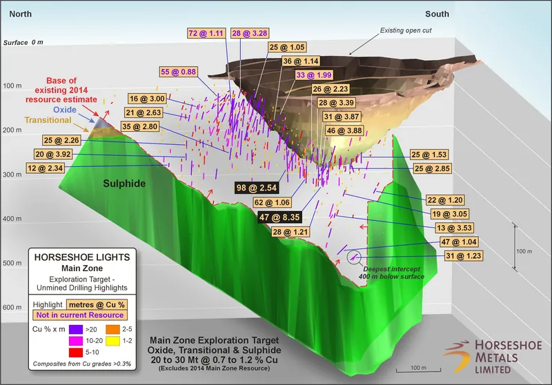The image size is (552, 385).
Task: Click the black '47 @ 8.35' highlight
Action: pyautogui.click(x=279, y=217)
